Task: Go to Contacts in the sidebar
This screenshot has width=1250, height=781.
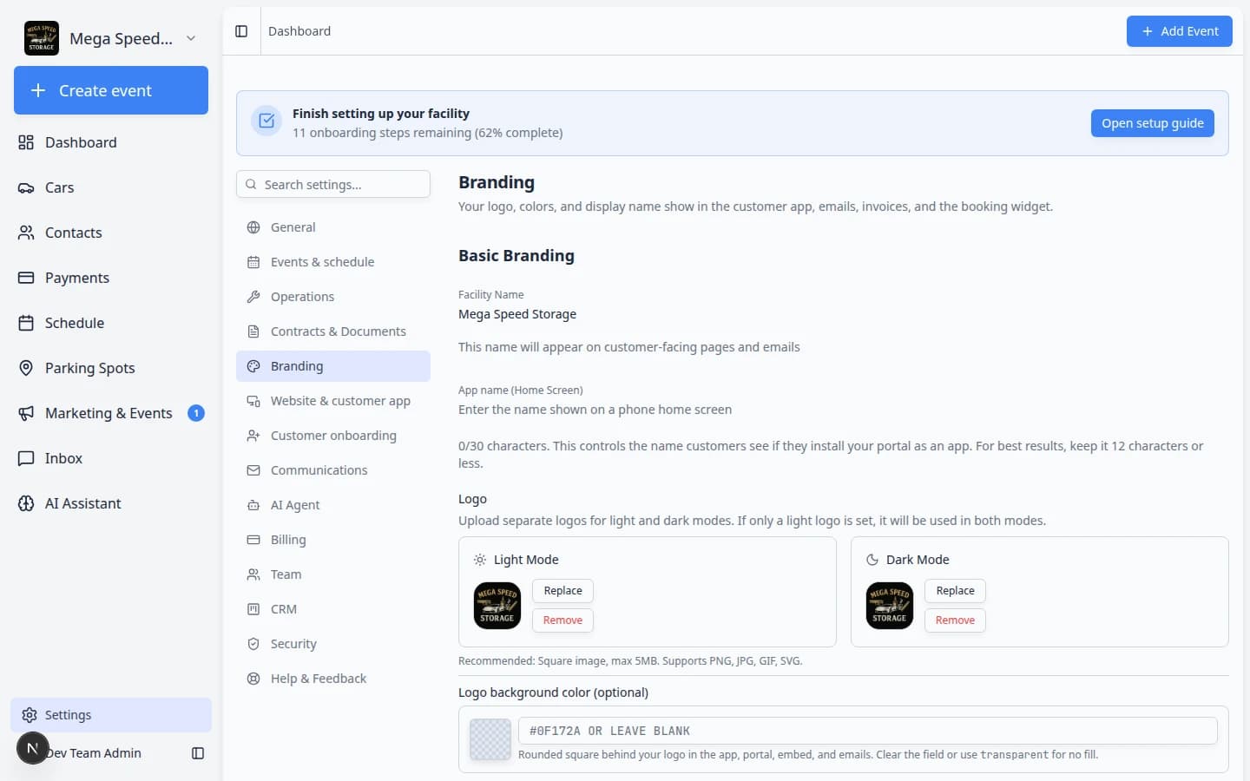Action: [x=111, y=233]
